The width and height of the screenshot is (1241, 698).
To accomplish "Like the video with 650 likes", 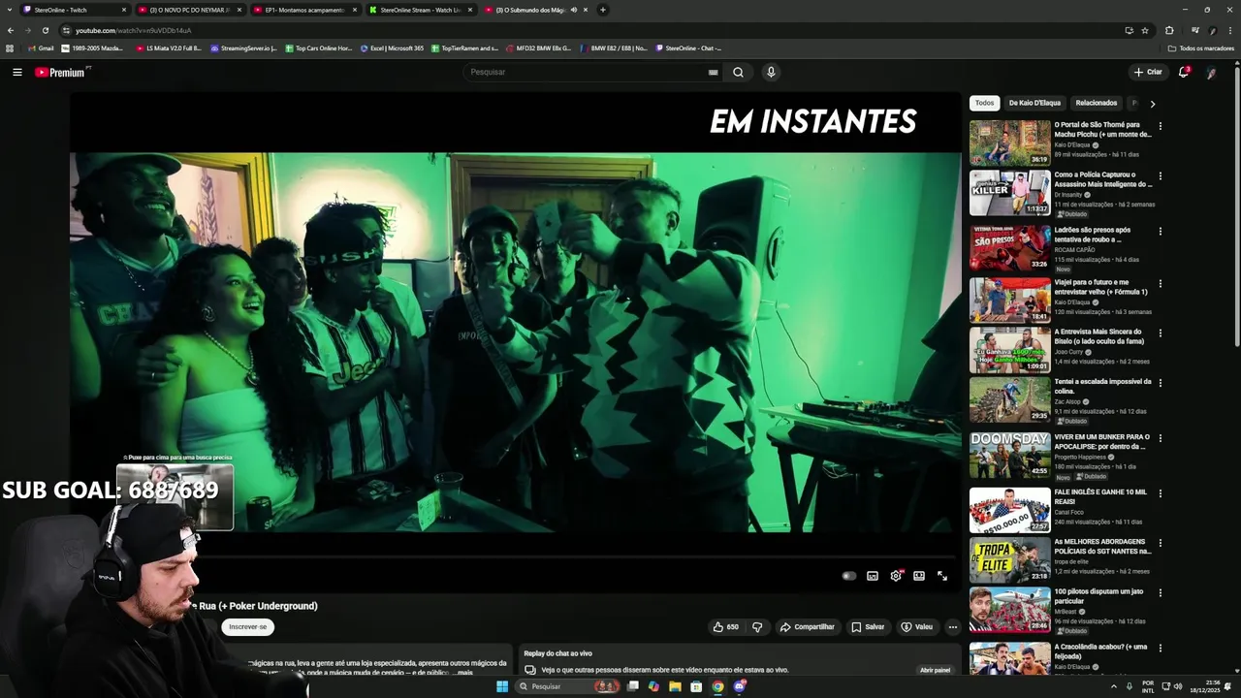I will [725, 626].
